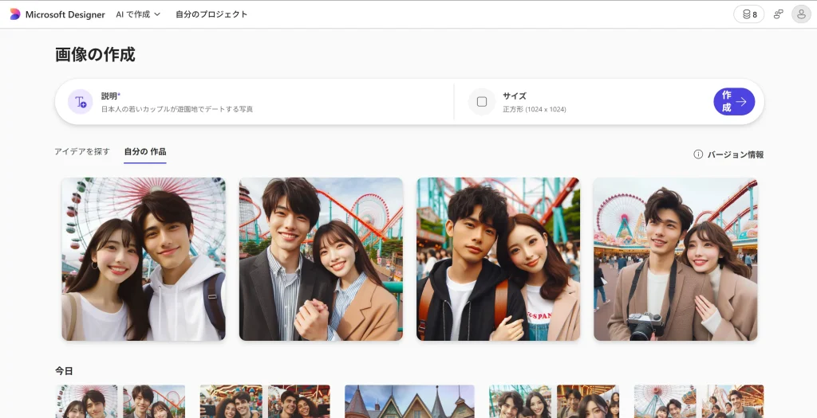Click the share connections icon in header
817x418 pixels.
(x=778, y=14)
